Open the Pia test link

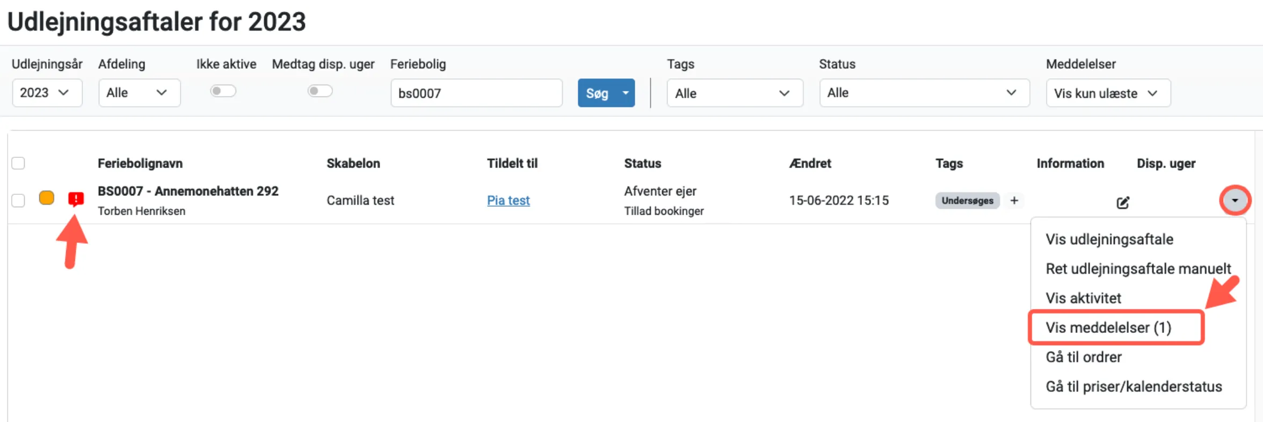tap(508, 200)
